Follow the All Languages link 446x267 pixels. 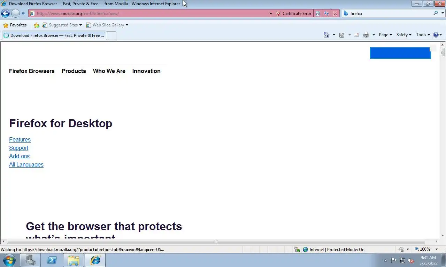pos(26,164)
